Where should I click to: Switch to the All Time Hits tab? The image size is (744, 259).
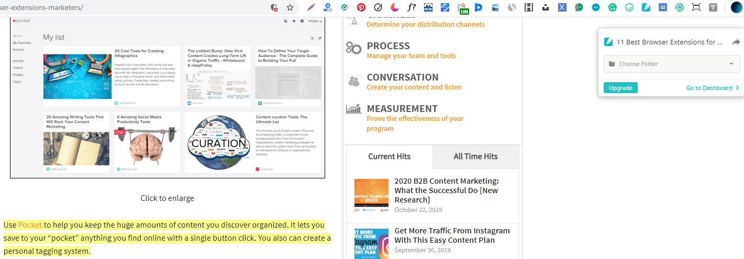point(475,156)
